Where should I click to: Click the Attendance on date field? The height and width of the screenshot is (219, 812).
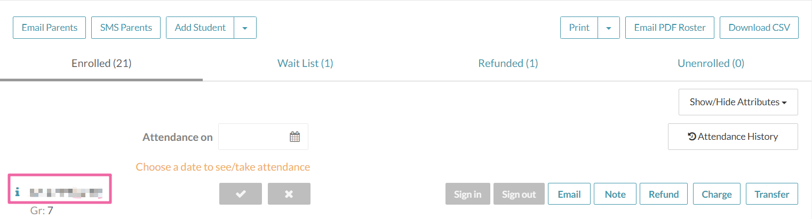point(253,137)
